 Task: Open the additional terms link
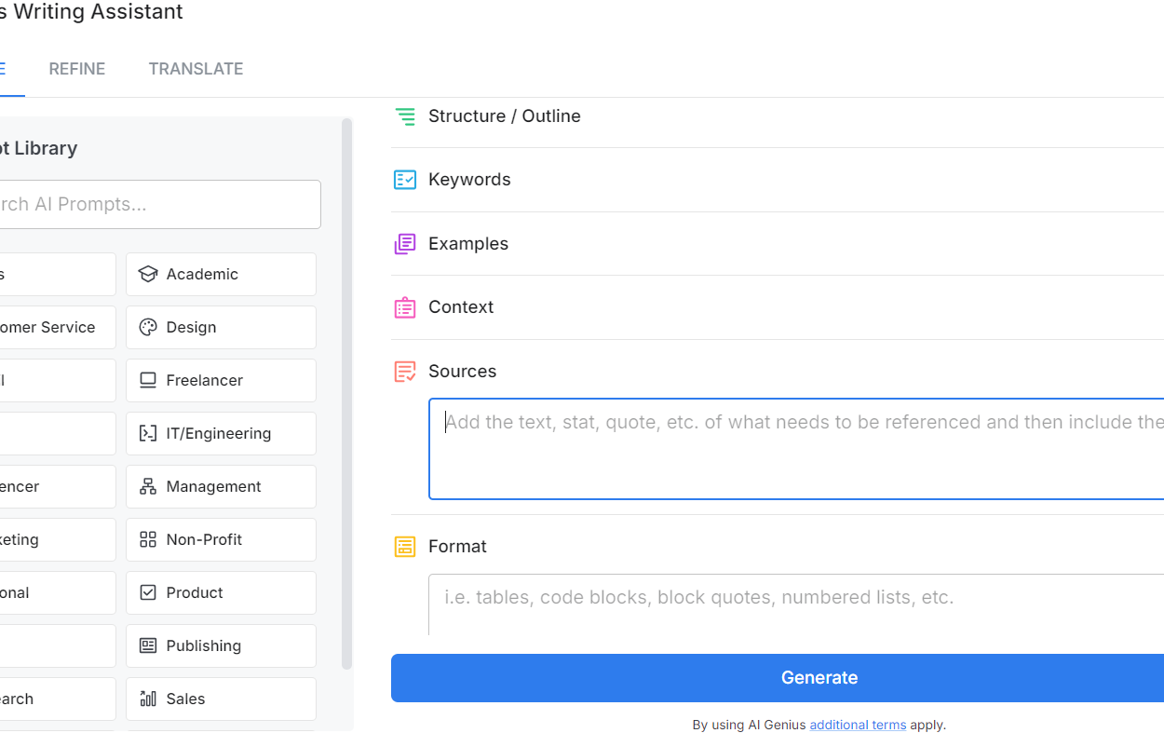[857, 725]
